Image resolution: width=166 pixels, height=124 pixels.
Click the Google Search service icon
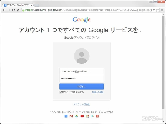click(x=66, y=116)
